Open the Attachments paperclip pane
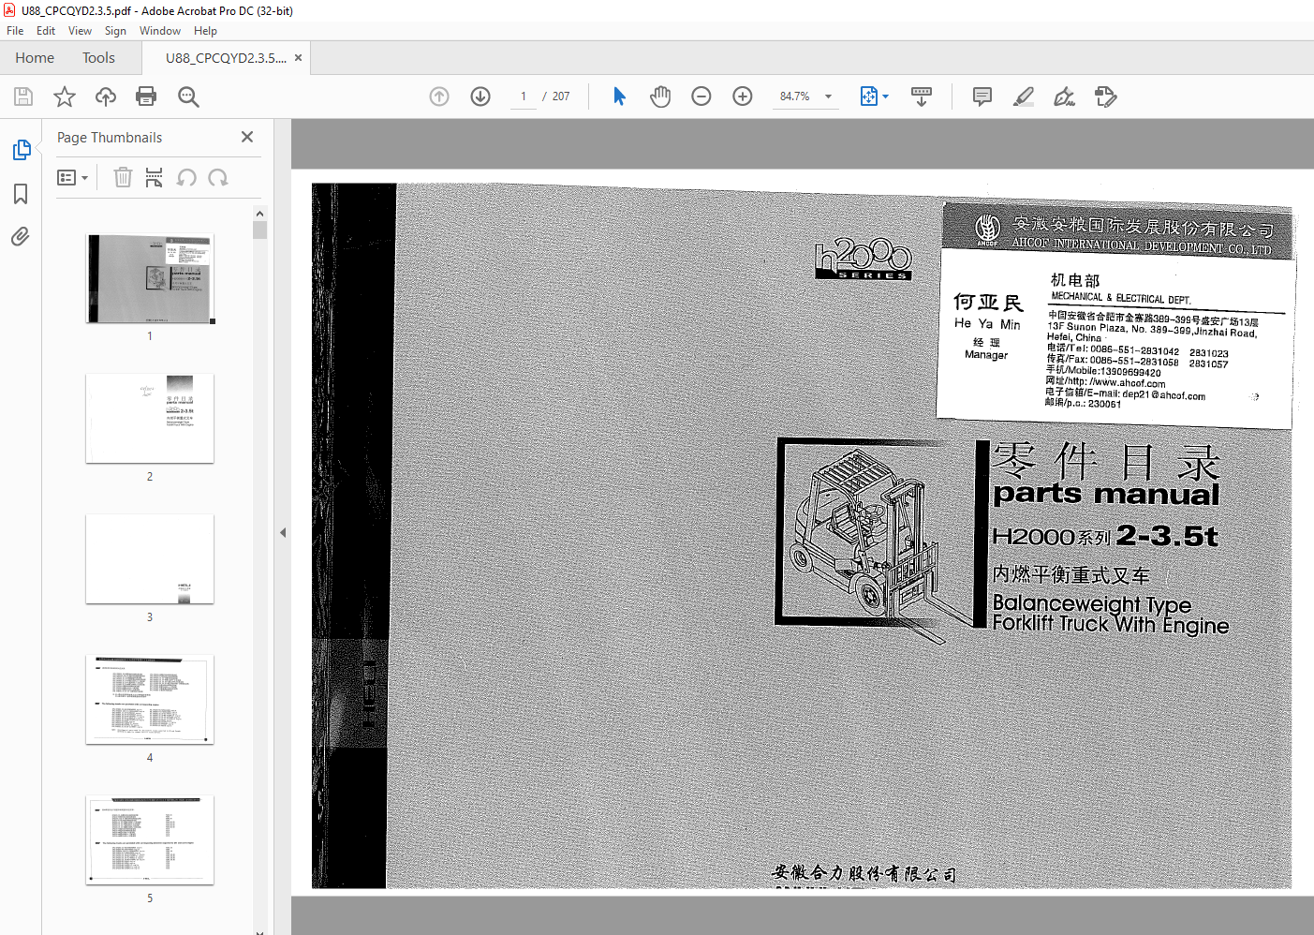This screenshot has height=935, width=1314. (21, 237)
